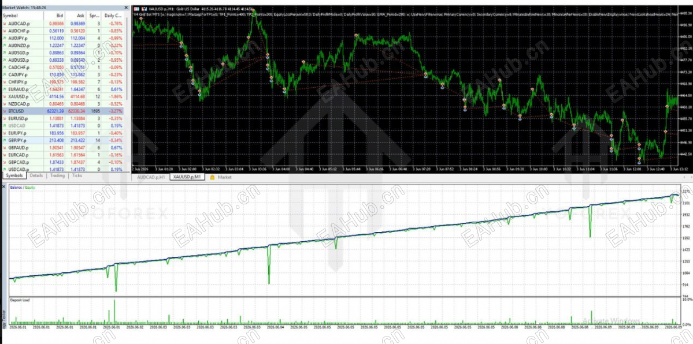Select the EURUSD.p symbol
Viewport: 693px width, 344px height.
click(19, 118)
